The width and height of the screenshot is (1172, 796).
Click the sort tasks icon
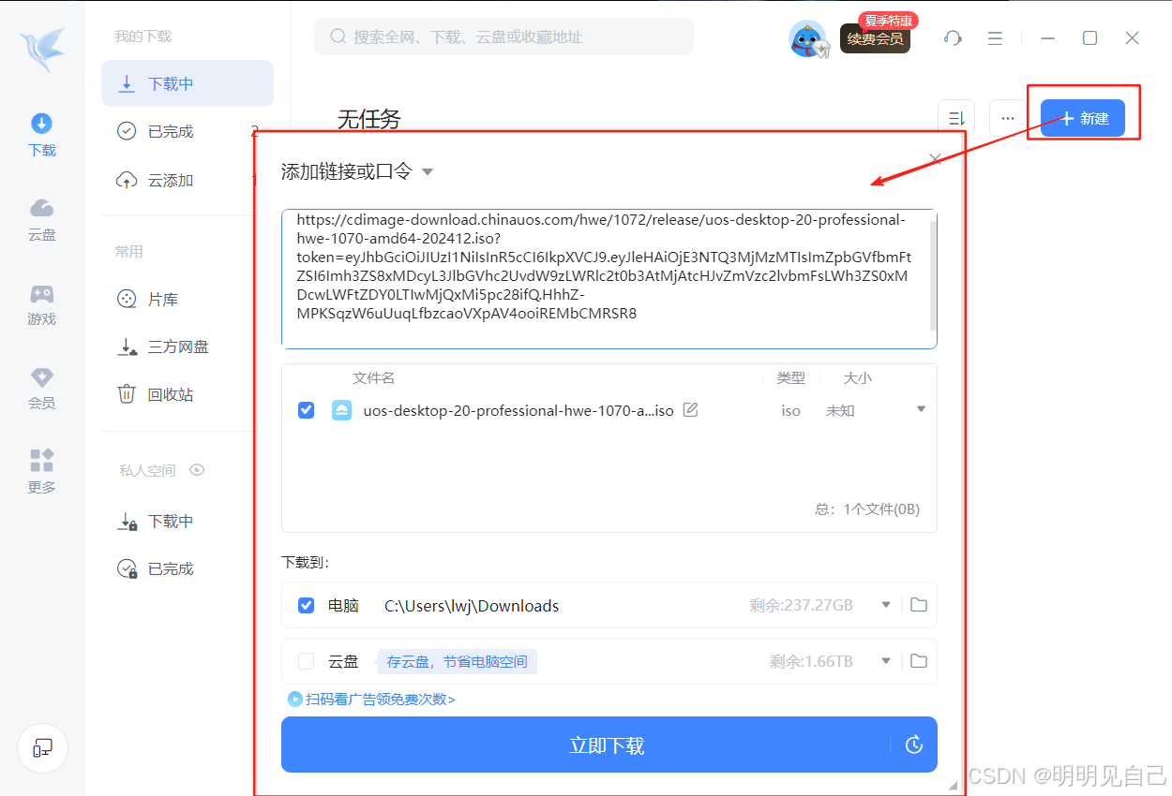tap(956, 118)
